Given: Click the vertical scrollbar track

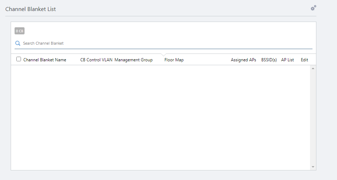Looking at the screenshot, I should click(x=313, y=117).
